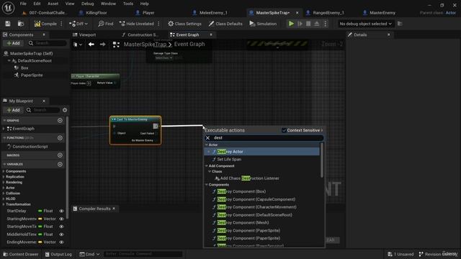This screenshot has height=259, width=461.
Task: Click the frame advance button
Action: click(x=300, y=24)
